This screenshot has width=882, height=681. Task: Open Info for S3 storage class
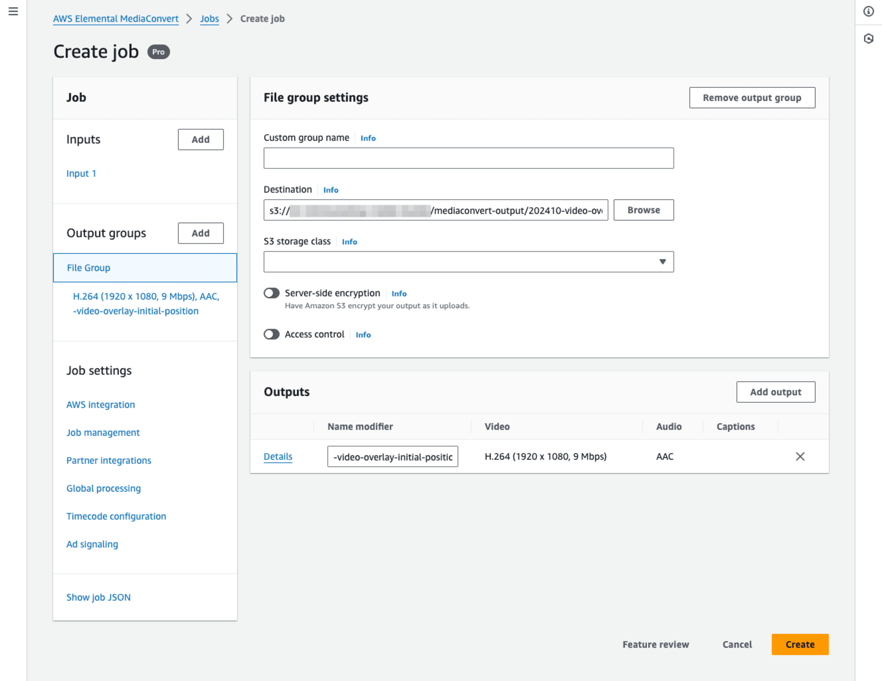pyautogui.click(x=349, y=242)
